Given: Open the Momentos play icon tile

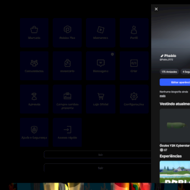Looking at the screenshot, I should click(101, 33).
